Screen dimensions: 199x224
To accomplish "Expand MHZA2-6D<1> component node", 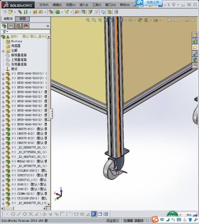I will [3, 162].
